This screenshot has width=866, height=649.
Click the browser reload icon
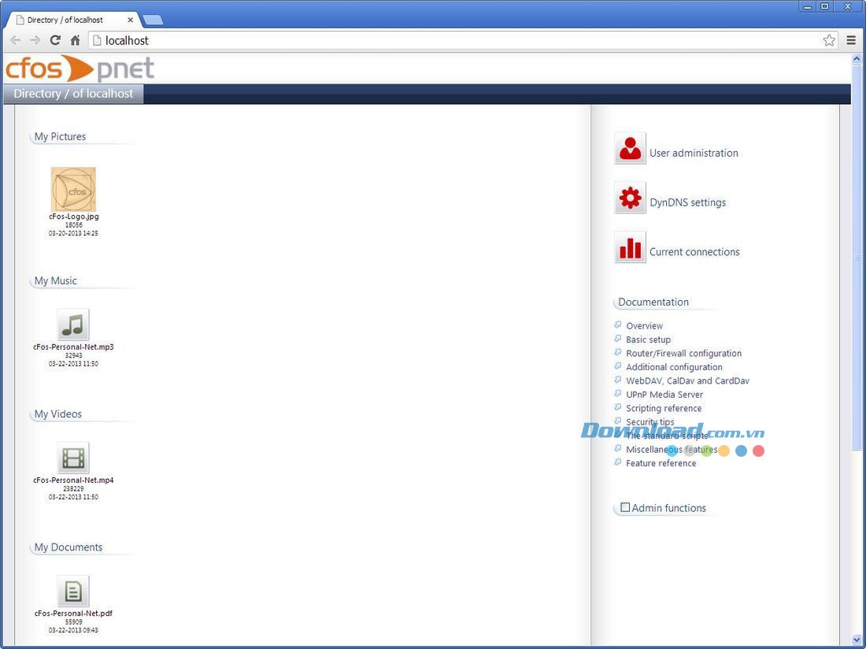(x=55, y=40)
